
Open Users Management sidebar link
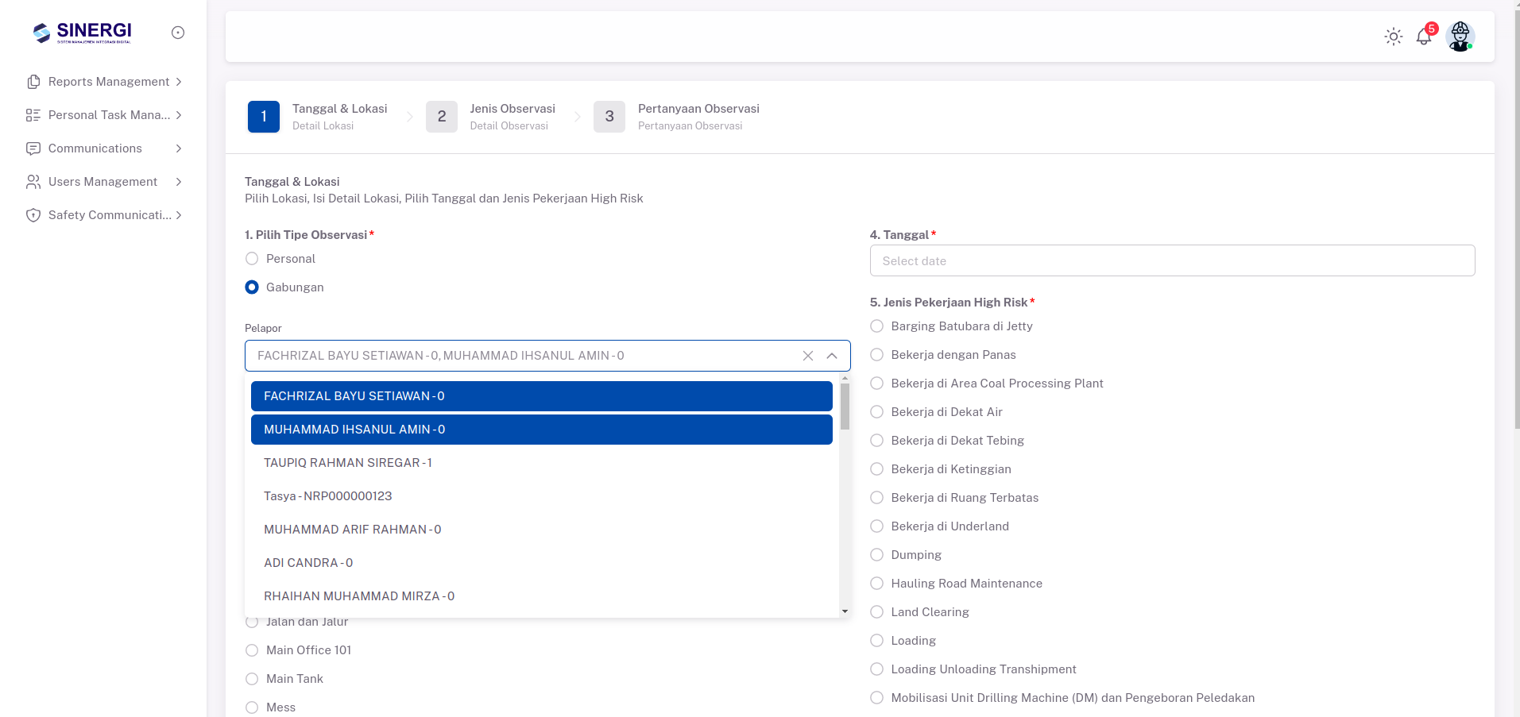[103, 182]
